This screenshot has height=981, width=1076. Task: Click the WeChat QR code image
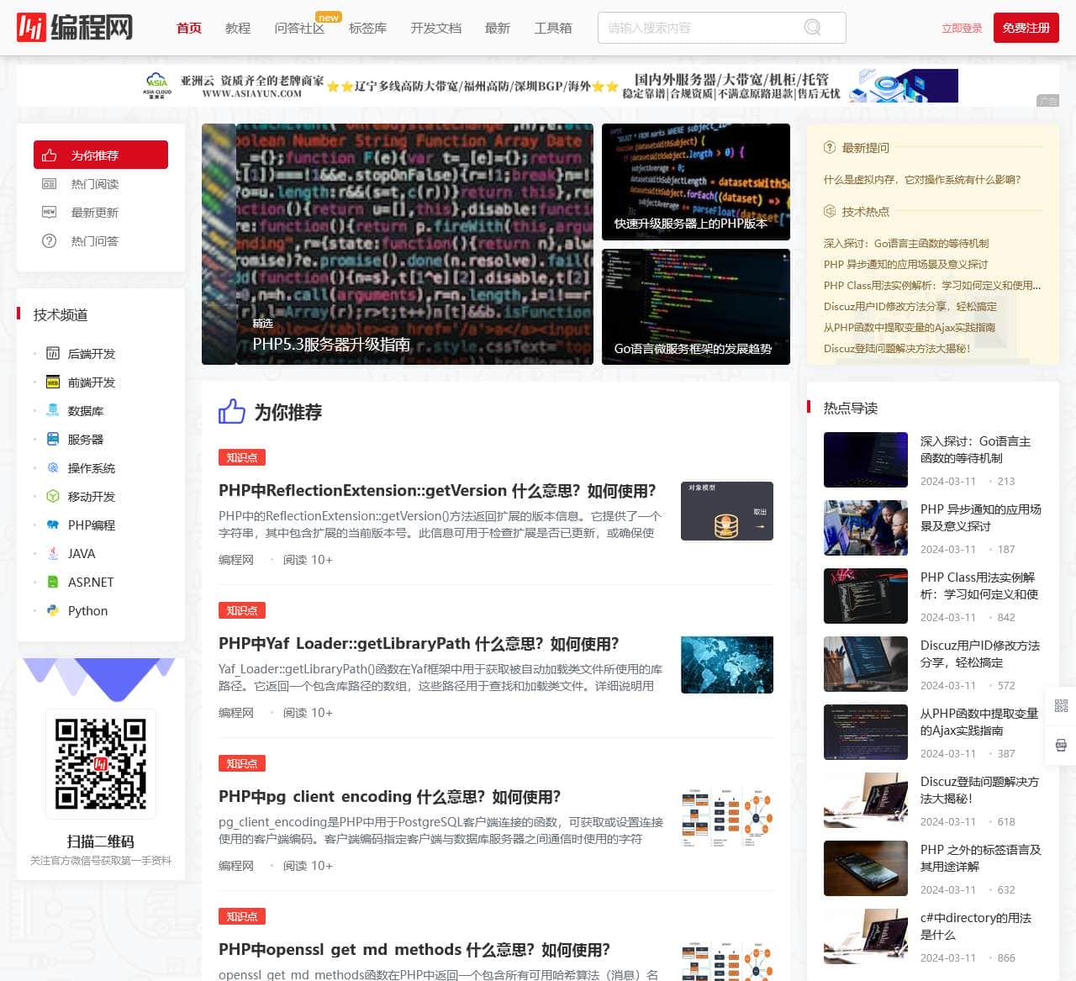pyautogui.click(x=100, y=763)
